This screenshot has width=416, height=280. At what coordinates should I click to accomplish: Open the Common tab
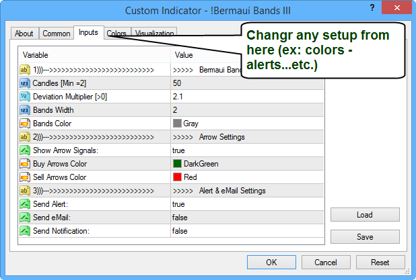(56, 34)
